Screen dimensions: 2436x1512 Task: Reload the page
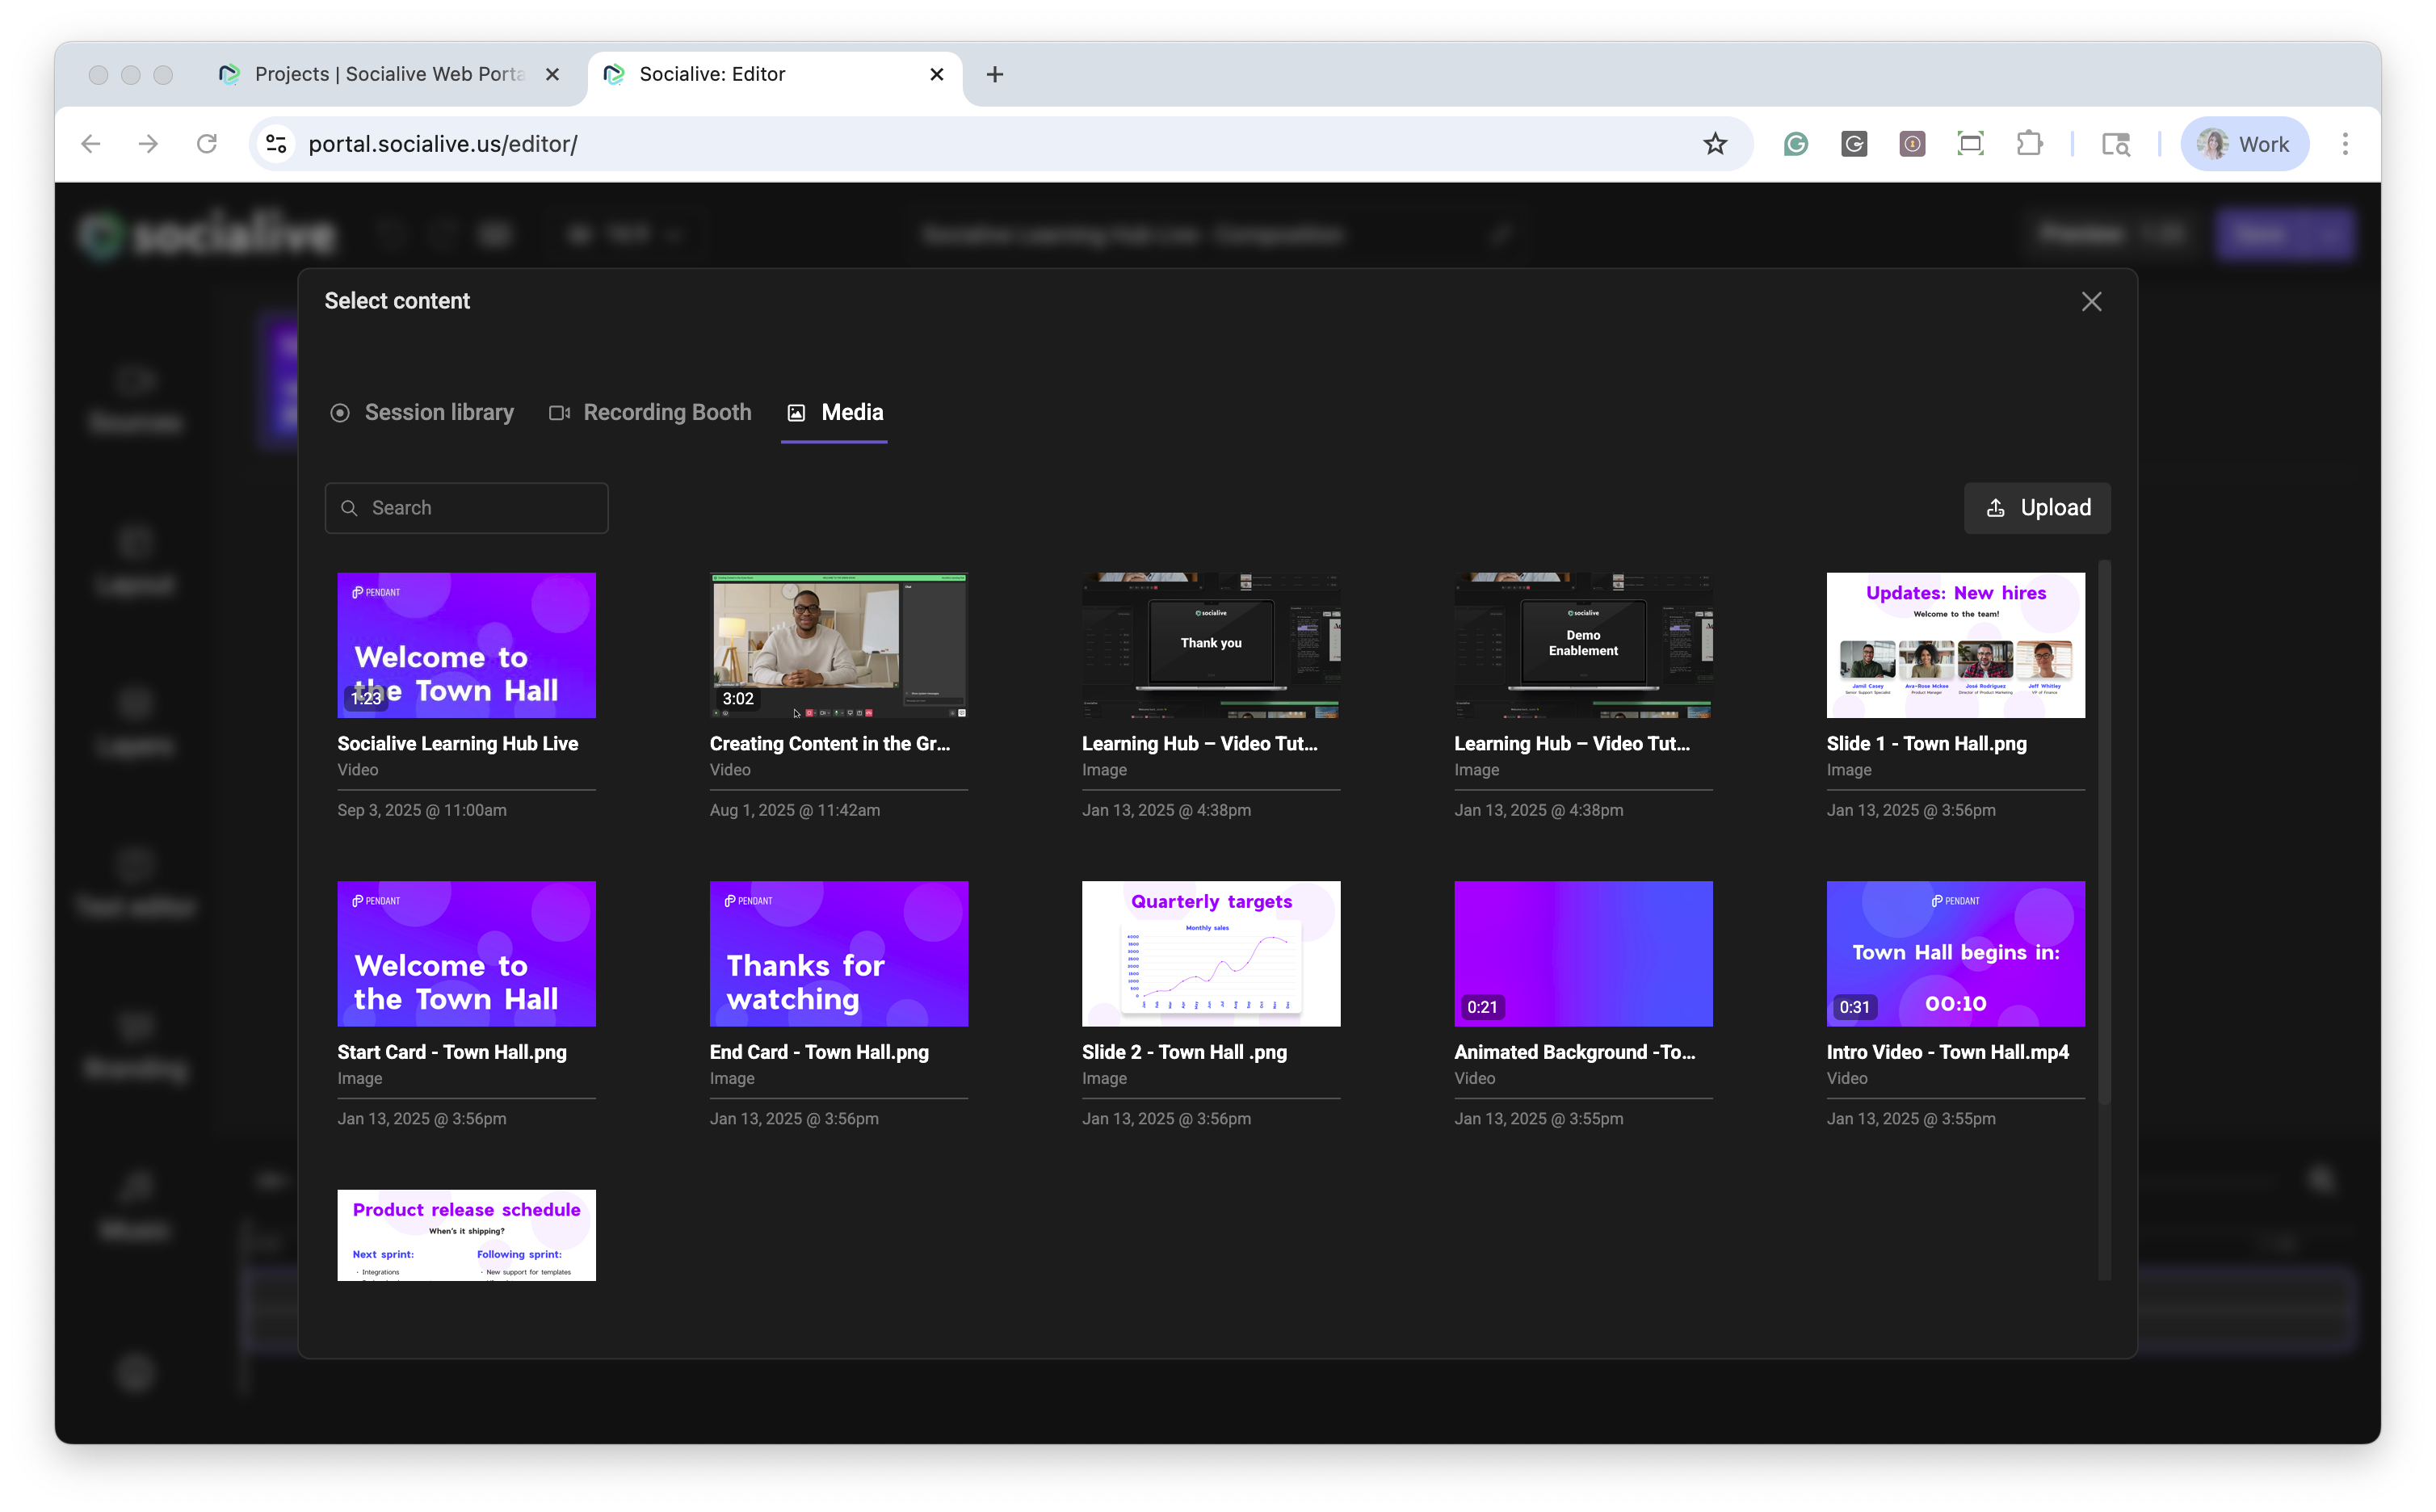click(x=207, y=144)
